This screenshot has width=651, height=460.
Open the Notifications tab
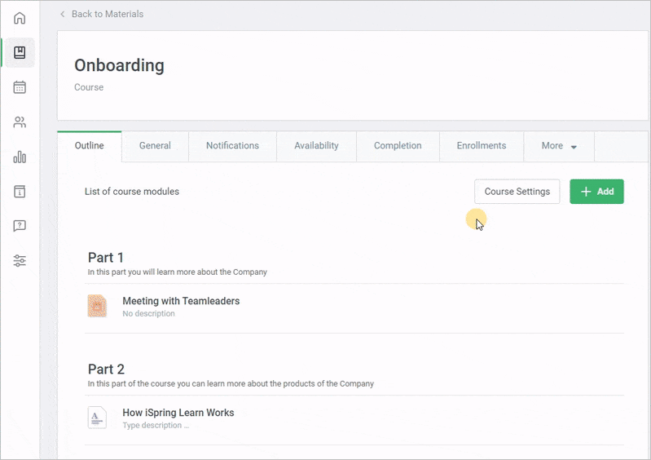tap(232, 146)
